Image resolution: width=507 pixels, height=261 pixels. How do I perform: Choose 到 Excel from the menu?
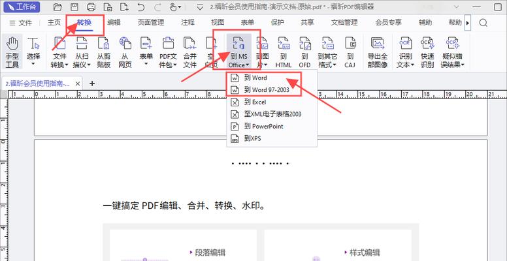pos(272,102)
